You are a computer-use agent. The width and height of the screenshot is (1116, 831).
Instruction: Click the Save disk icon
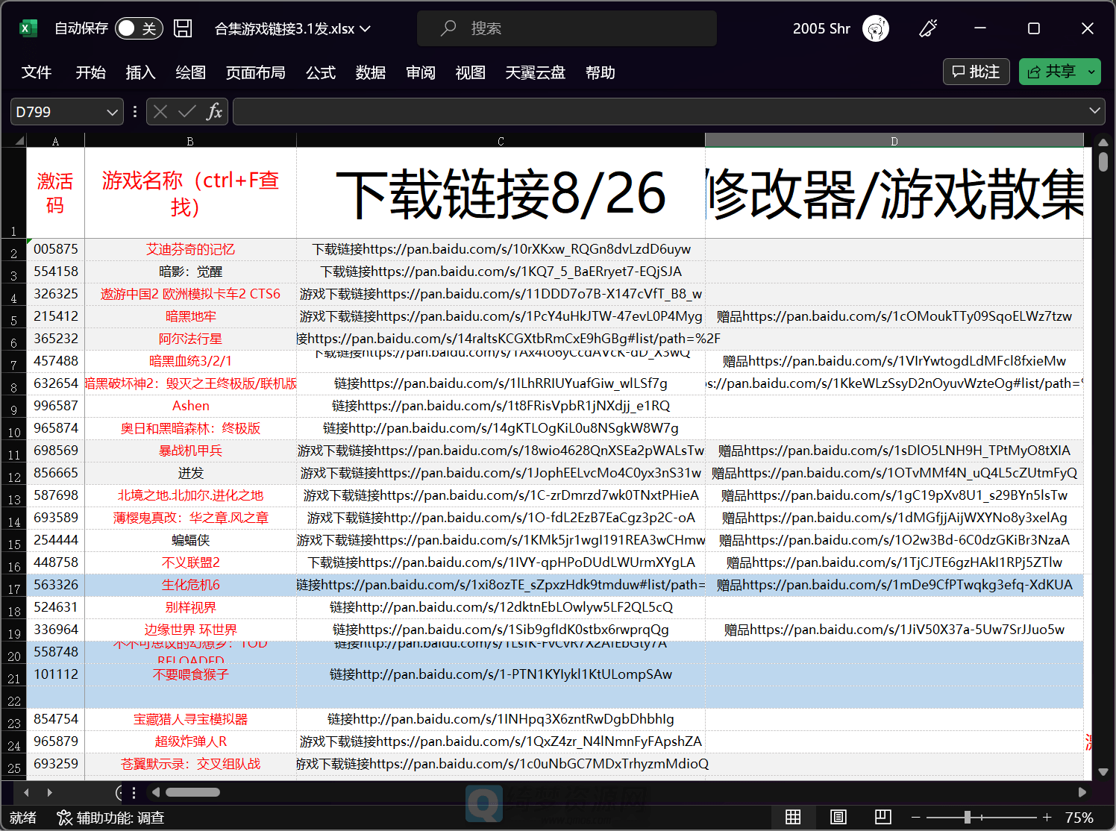pyautogui.click(x=183, y=28)
